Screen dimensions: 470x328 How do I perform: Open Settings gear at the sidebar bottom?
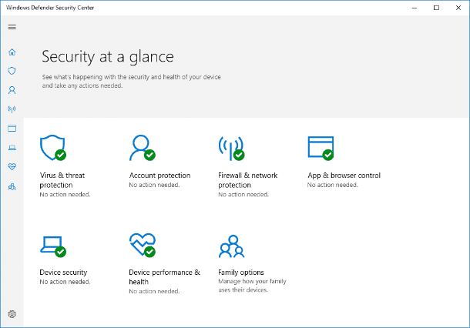12,314
